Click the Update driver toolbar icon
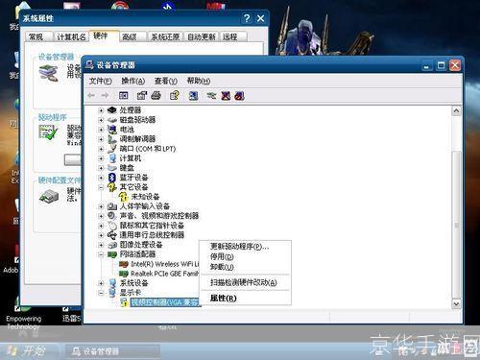480x360 pixels. point(211,95)
